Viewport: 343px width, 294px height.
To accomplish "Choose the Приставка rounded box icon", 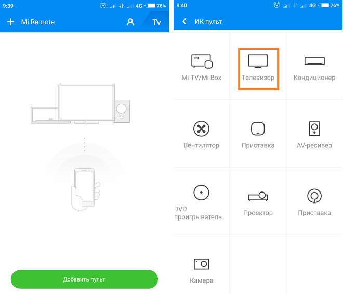I will [x=258, y=129].
